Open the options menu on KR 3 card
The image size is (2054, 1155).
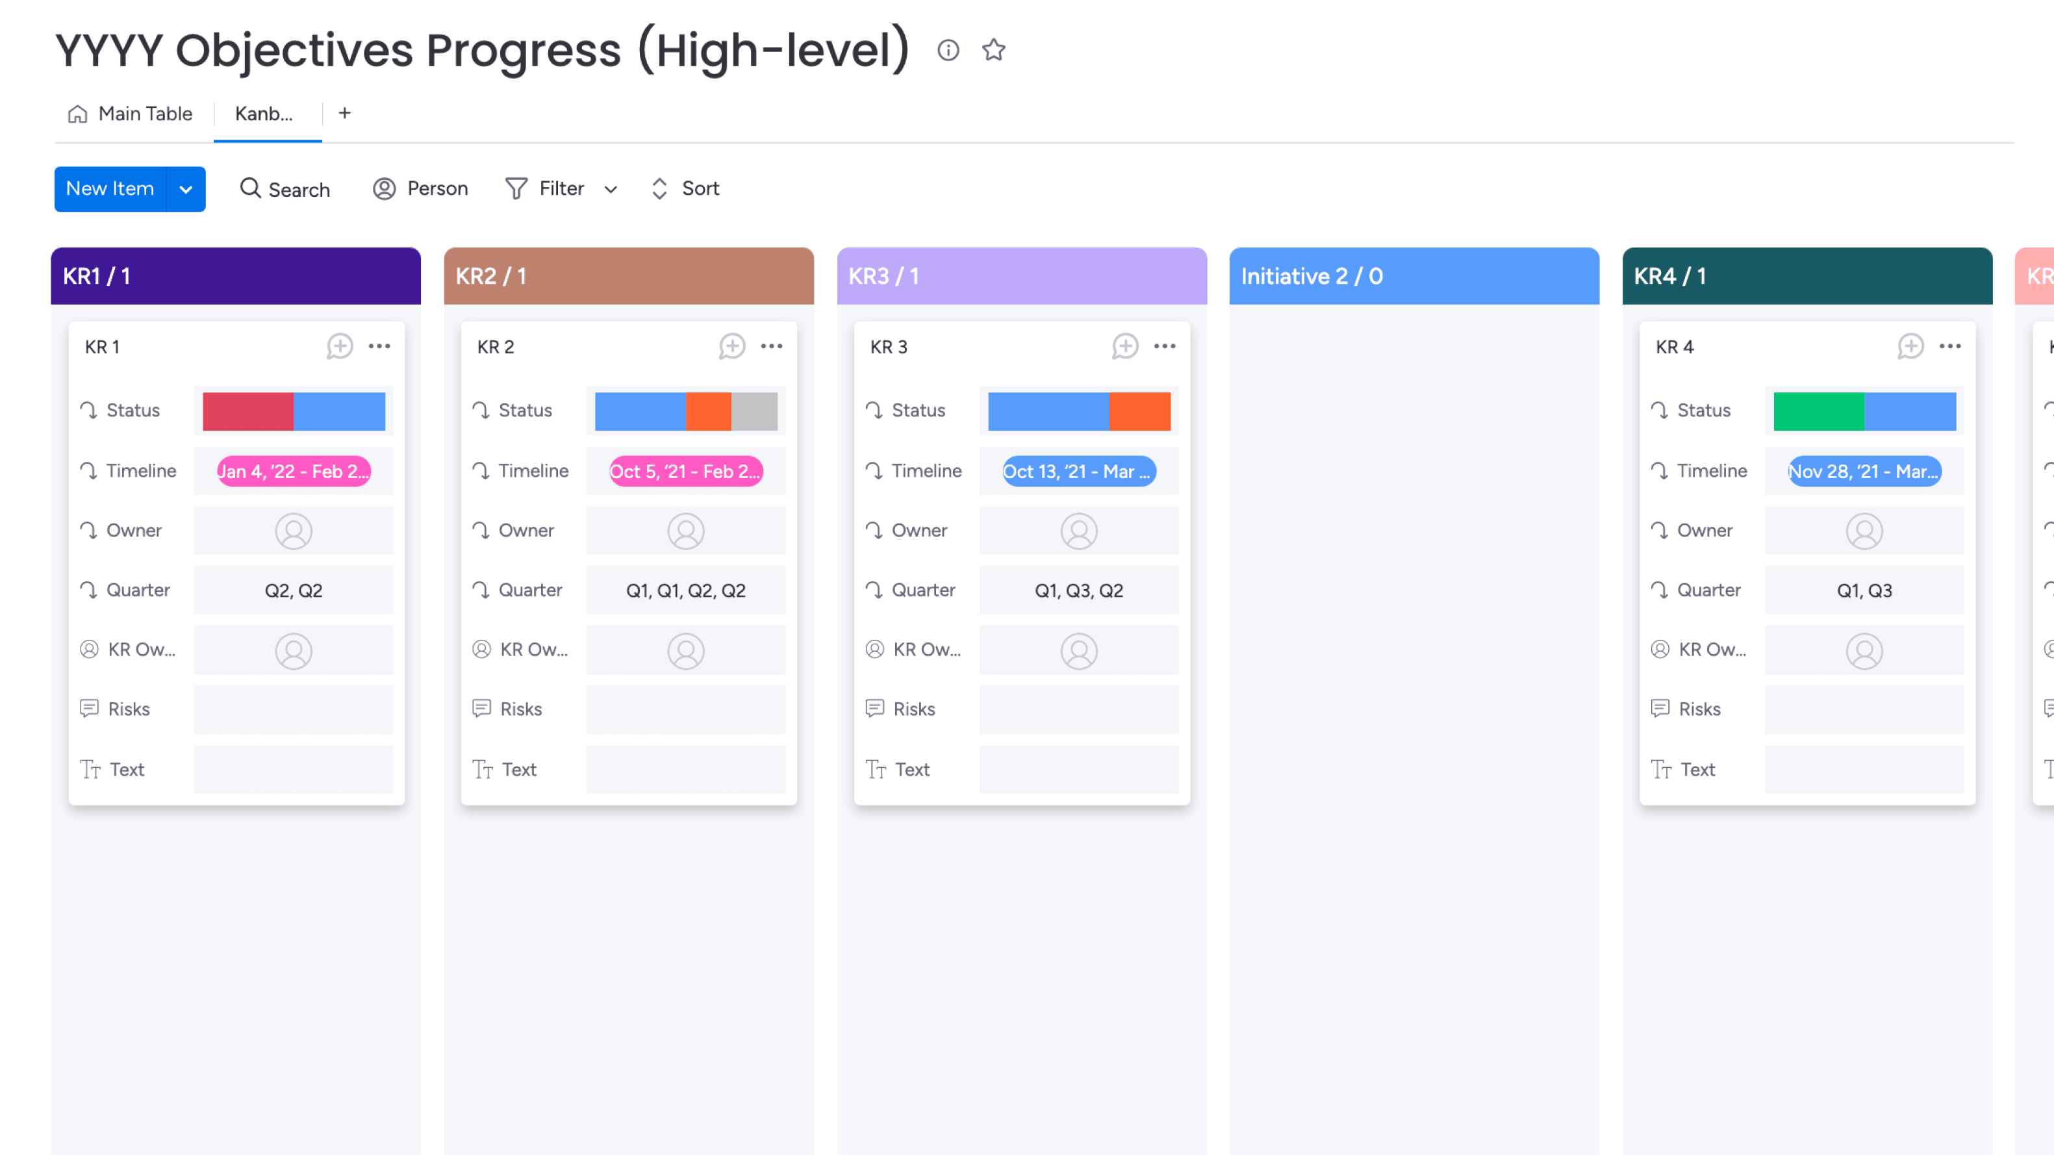1165,346
